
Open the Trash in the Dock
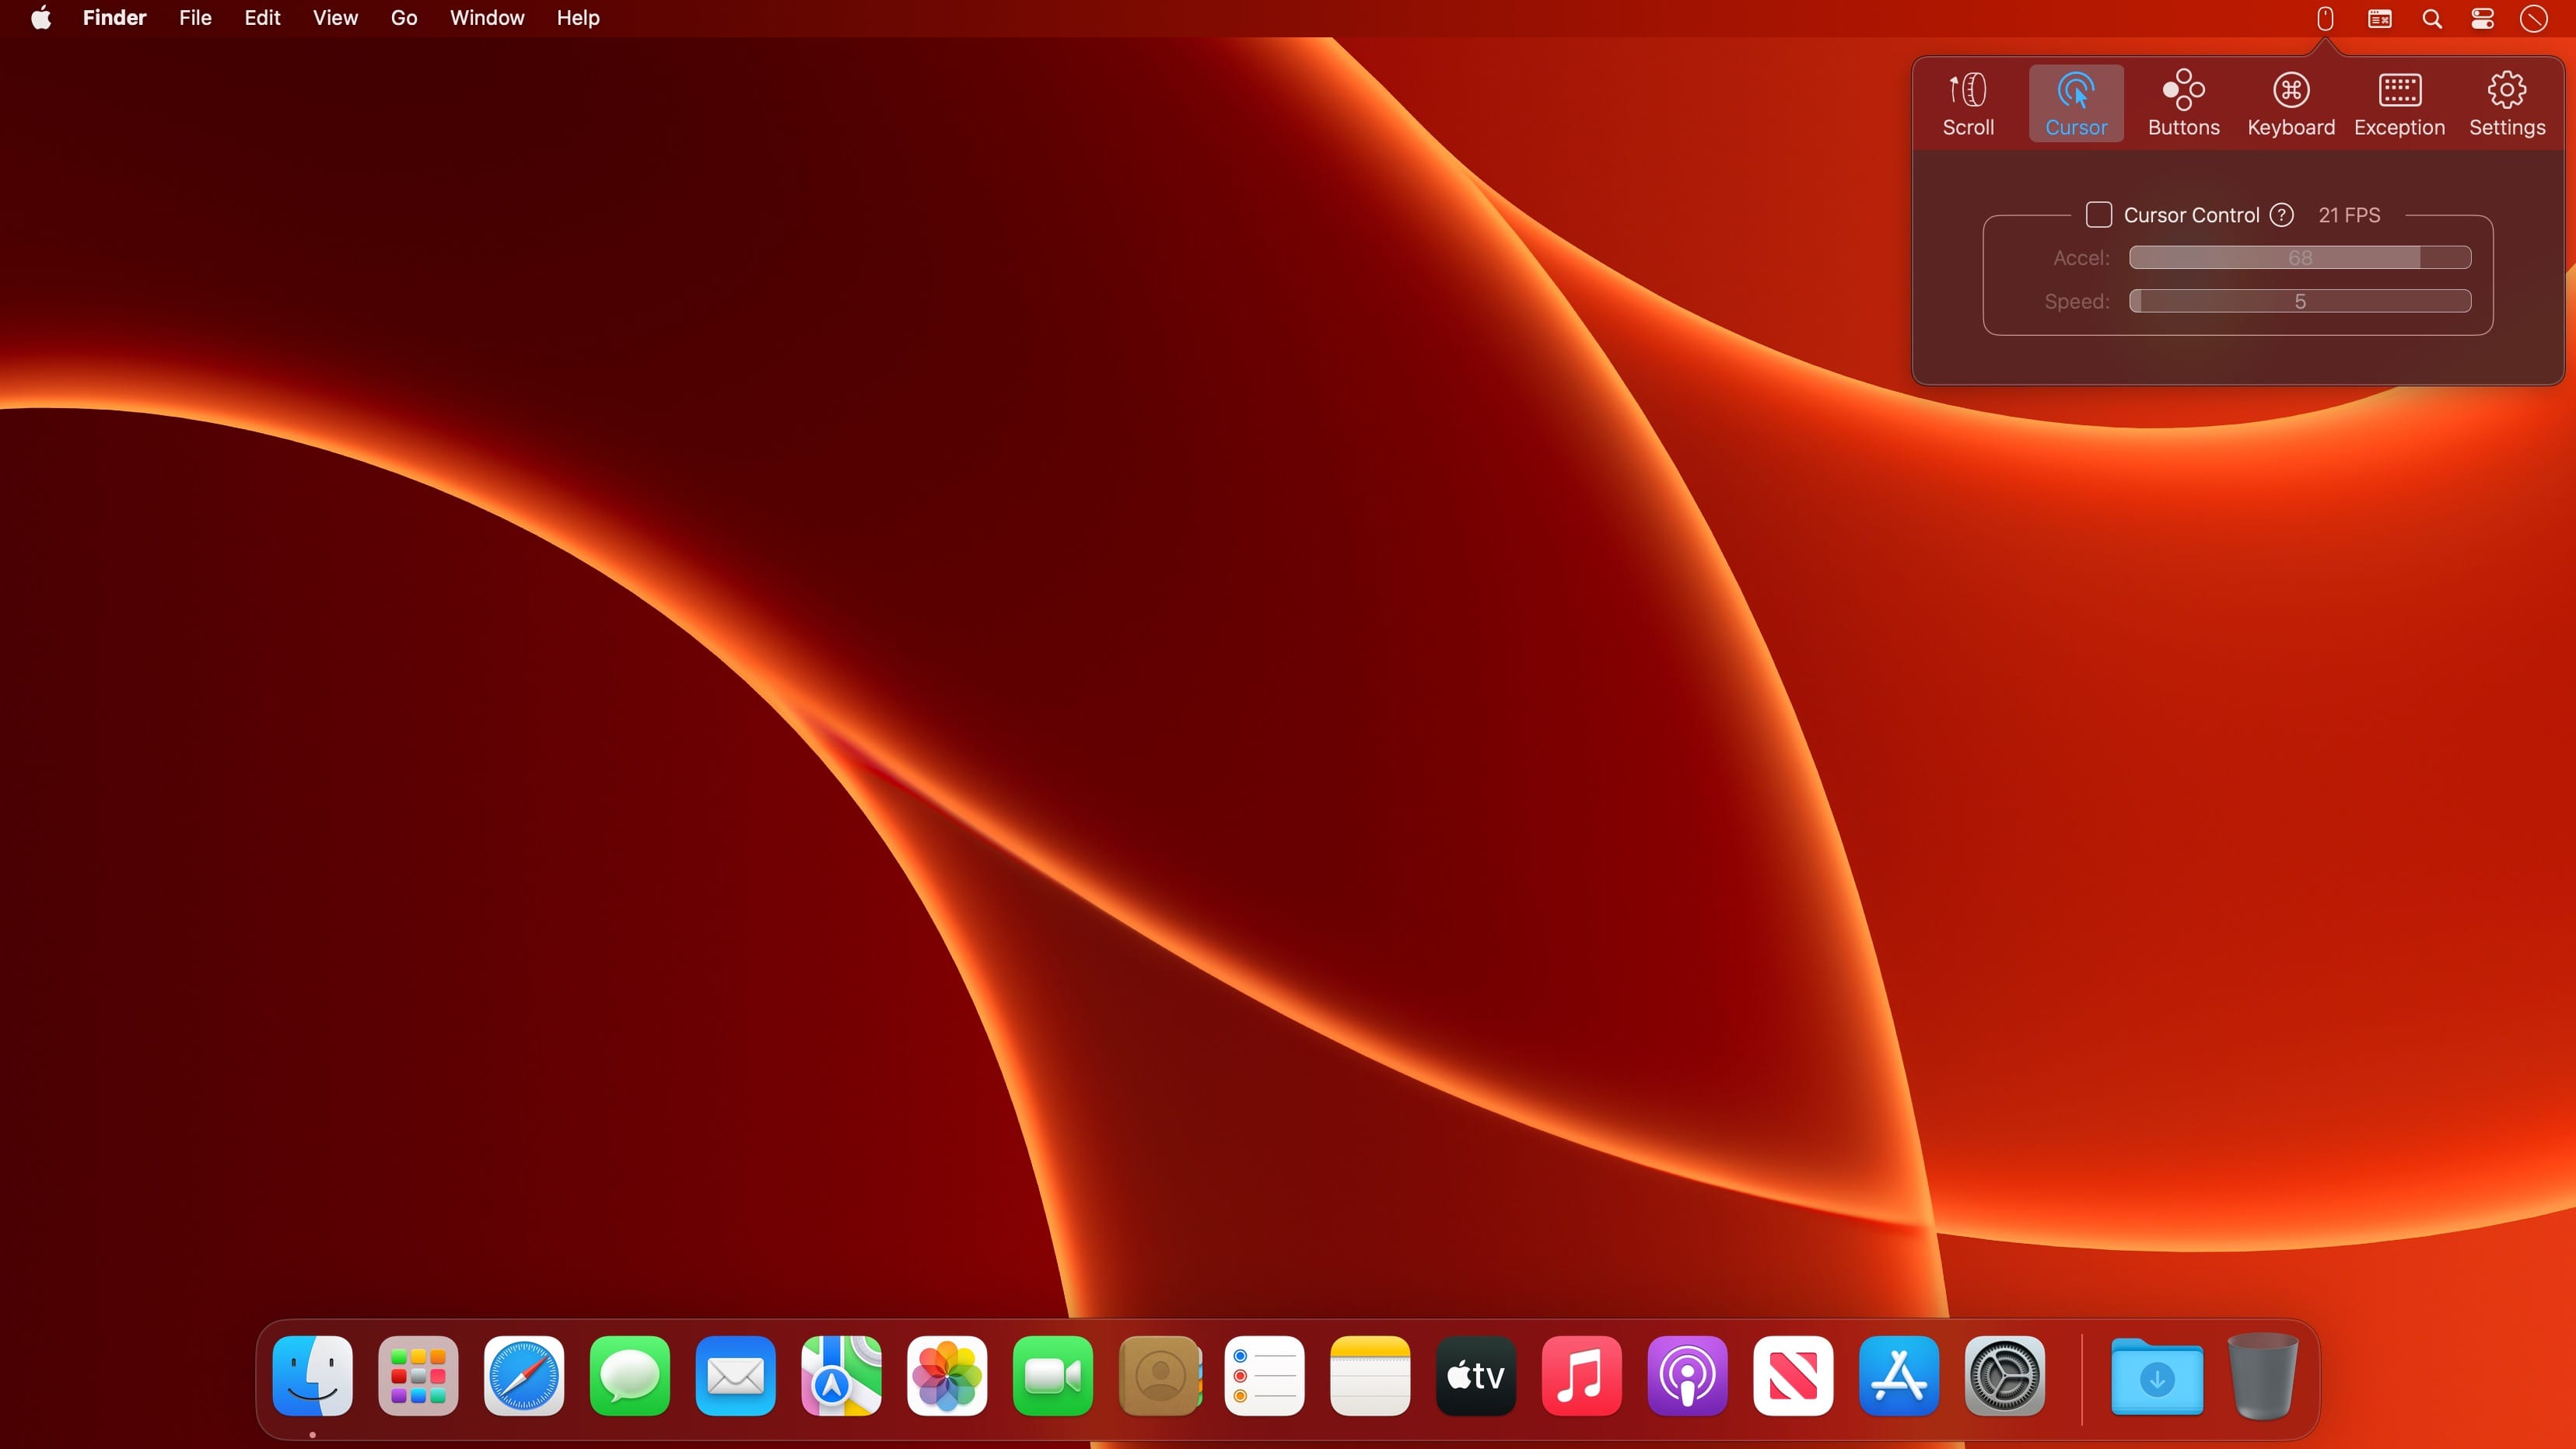click(x=2262, y=1375)
